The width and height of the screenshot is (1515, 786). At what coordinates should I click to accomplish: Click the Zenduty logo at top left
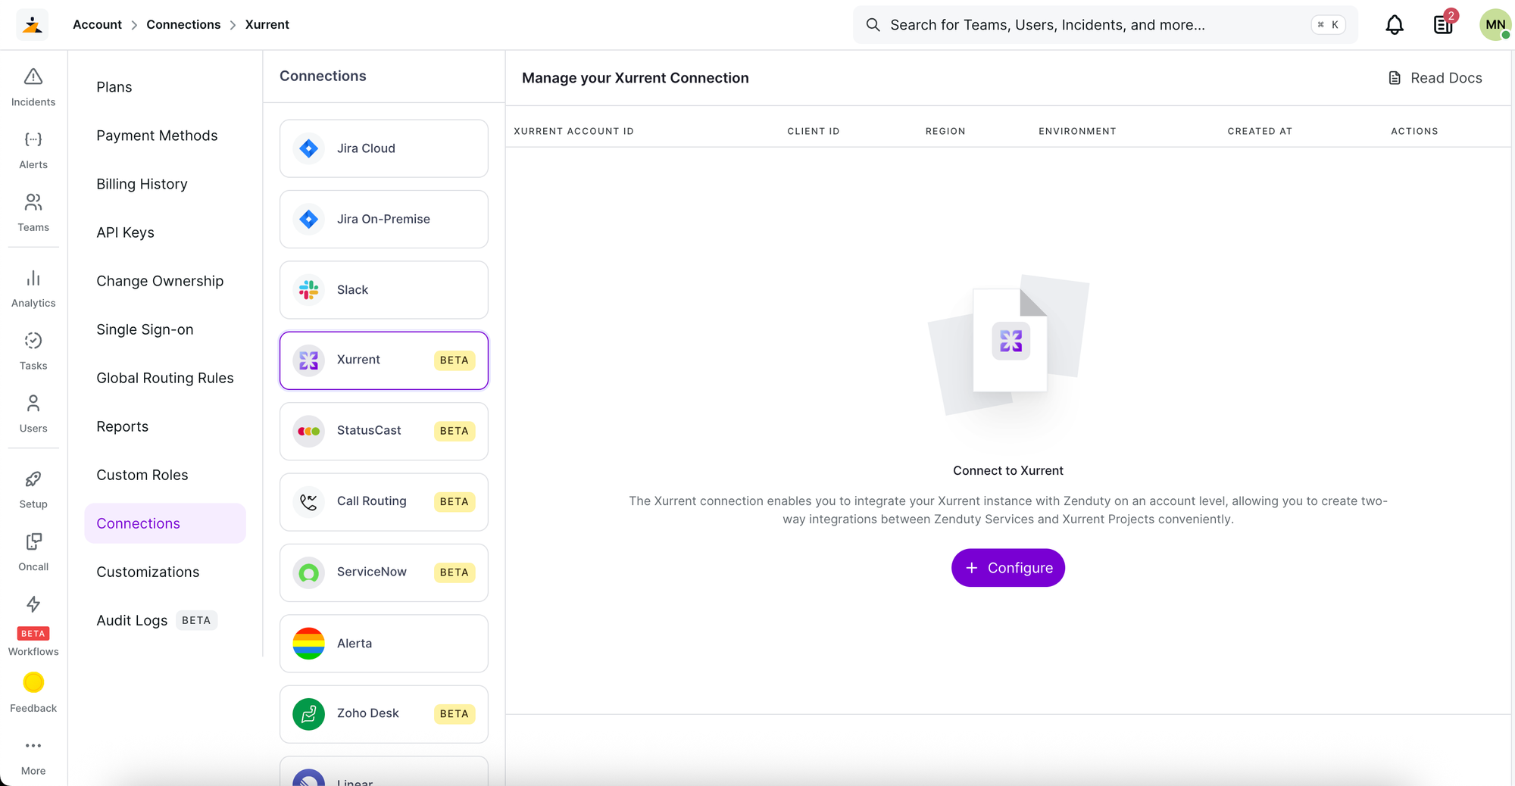pyautogui.click(x=32, y=25)
